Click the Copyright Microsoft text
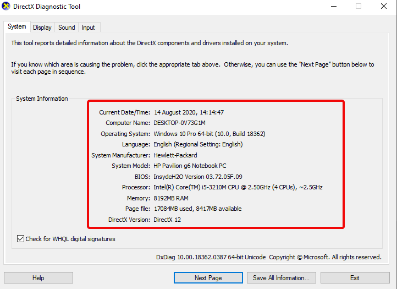 325,257
